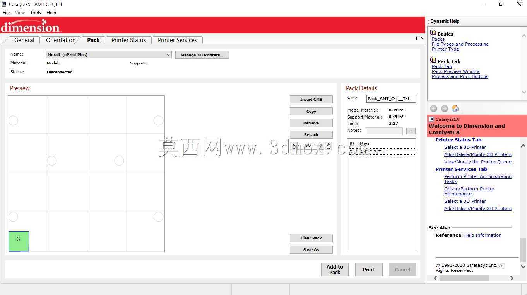Viewport: 527px width, 295px height.
Task: Click the Pack Tab book icon
Action: pyautogui.click(x=433, y=60)
